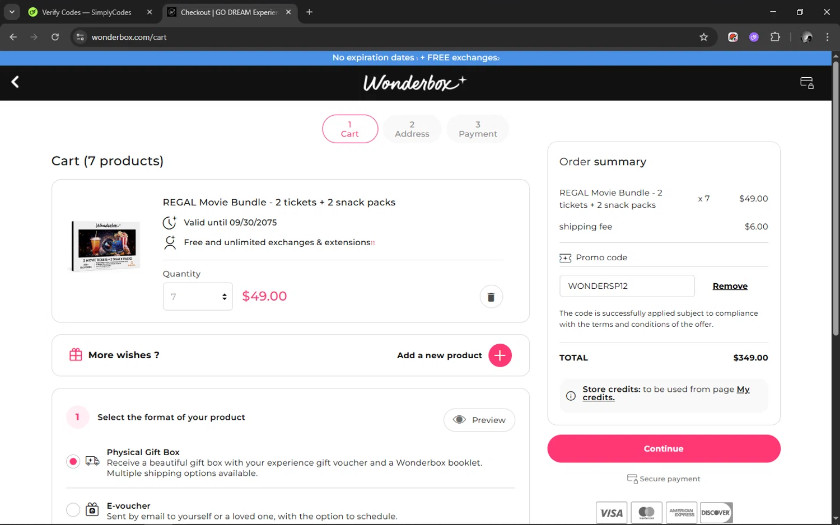This screenshot has width=840, height=525.
Task: Select the 3 Payment step
Action: tap(478, 129)
